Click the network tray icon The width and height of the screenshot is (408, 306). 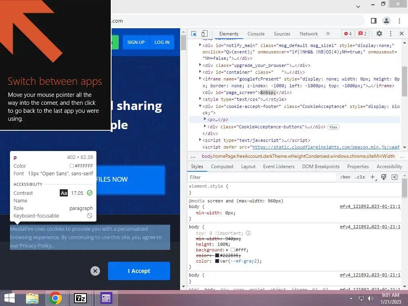(361, 298)
